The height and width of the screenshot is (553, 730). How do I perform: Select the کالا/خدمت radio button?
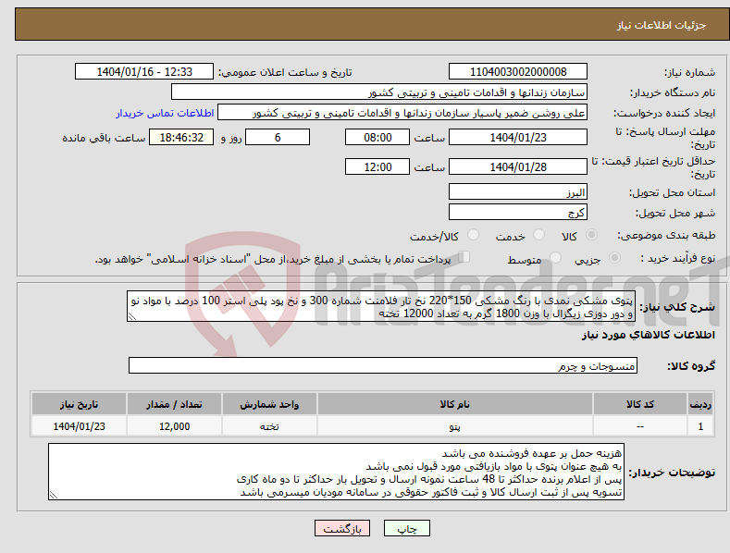coord(473,235)
